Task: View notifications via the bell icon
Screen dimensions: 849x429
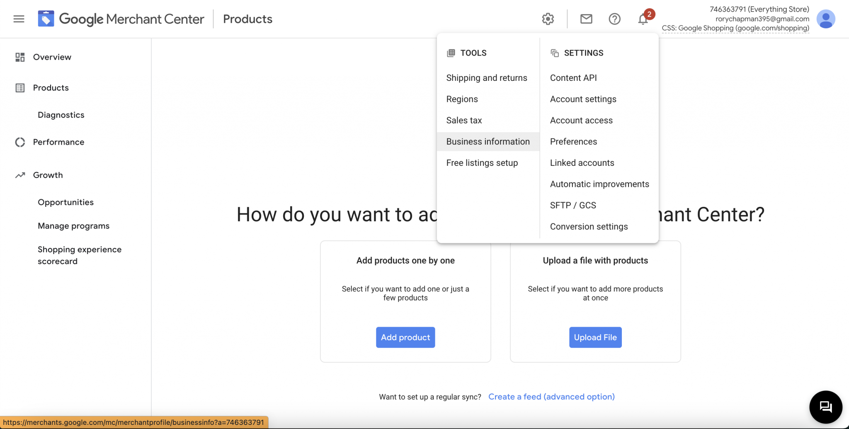Action: (643, 19)
